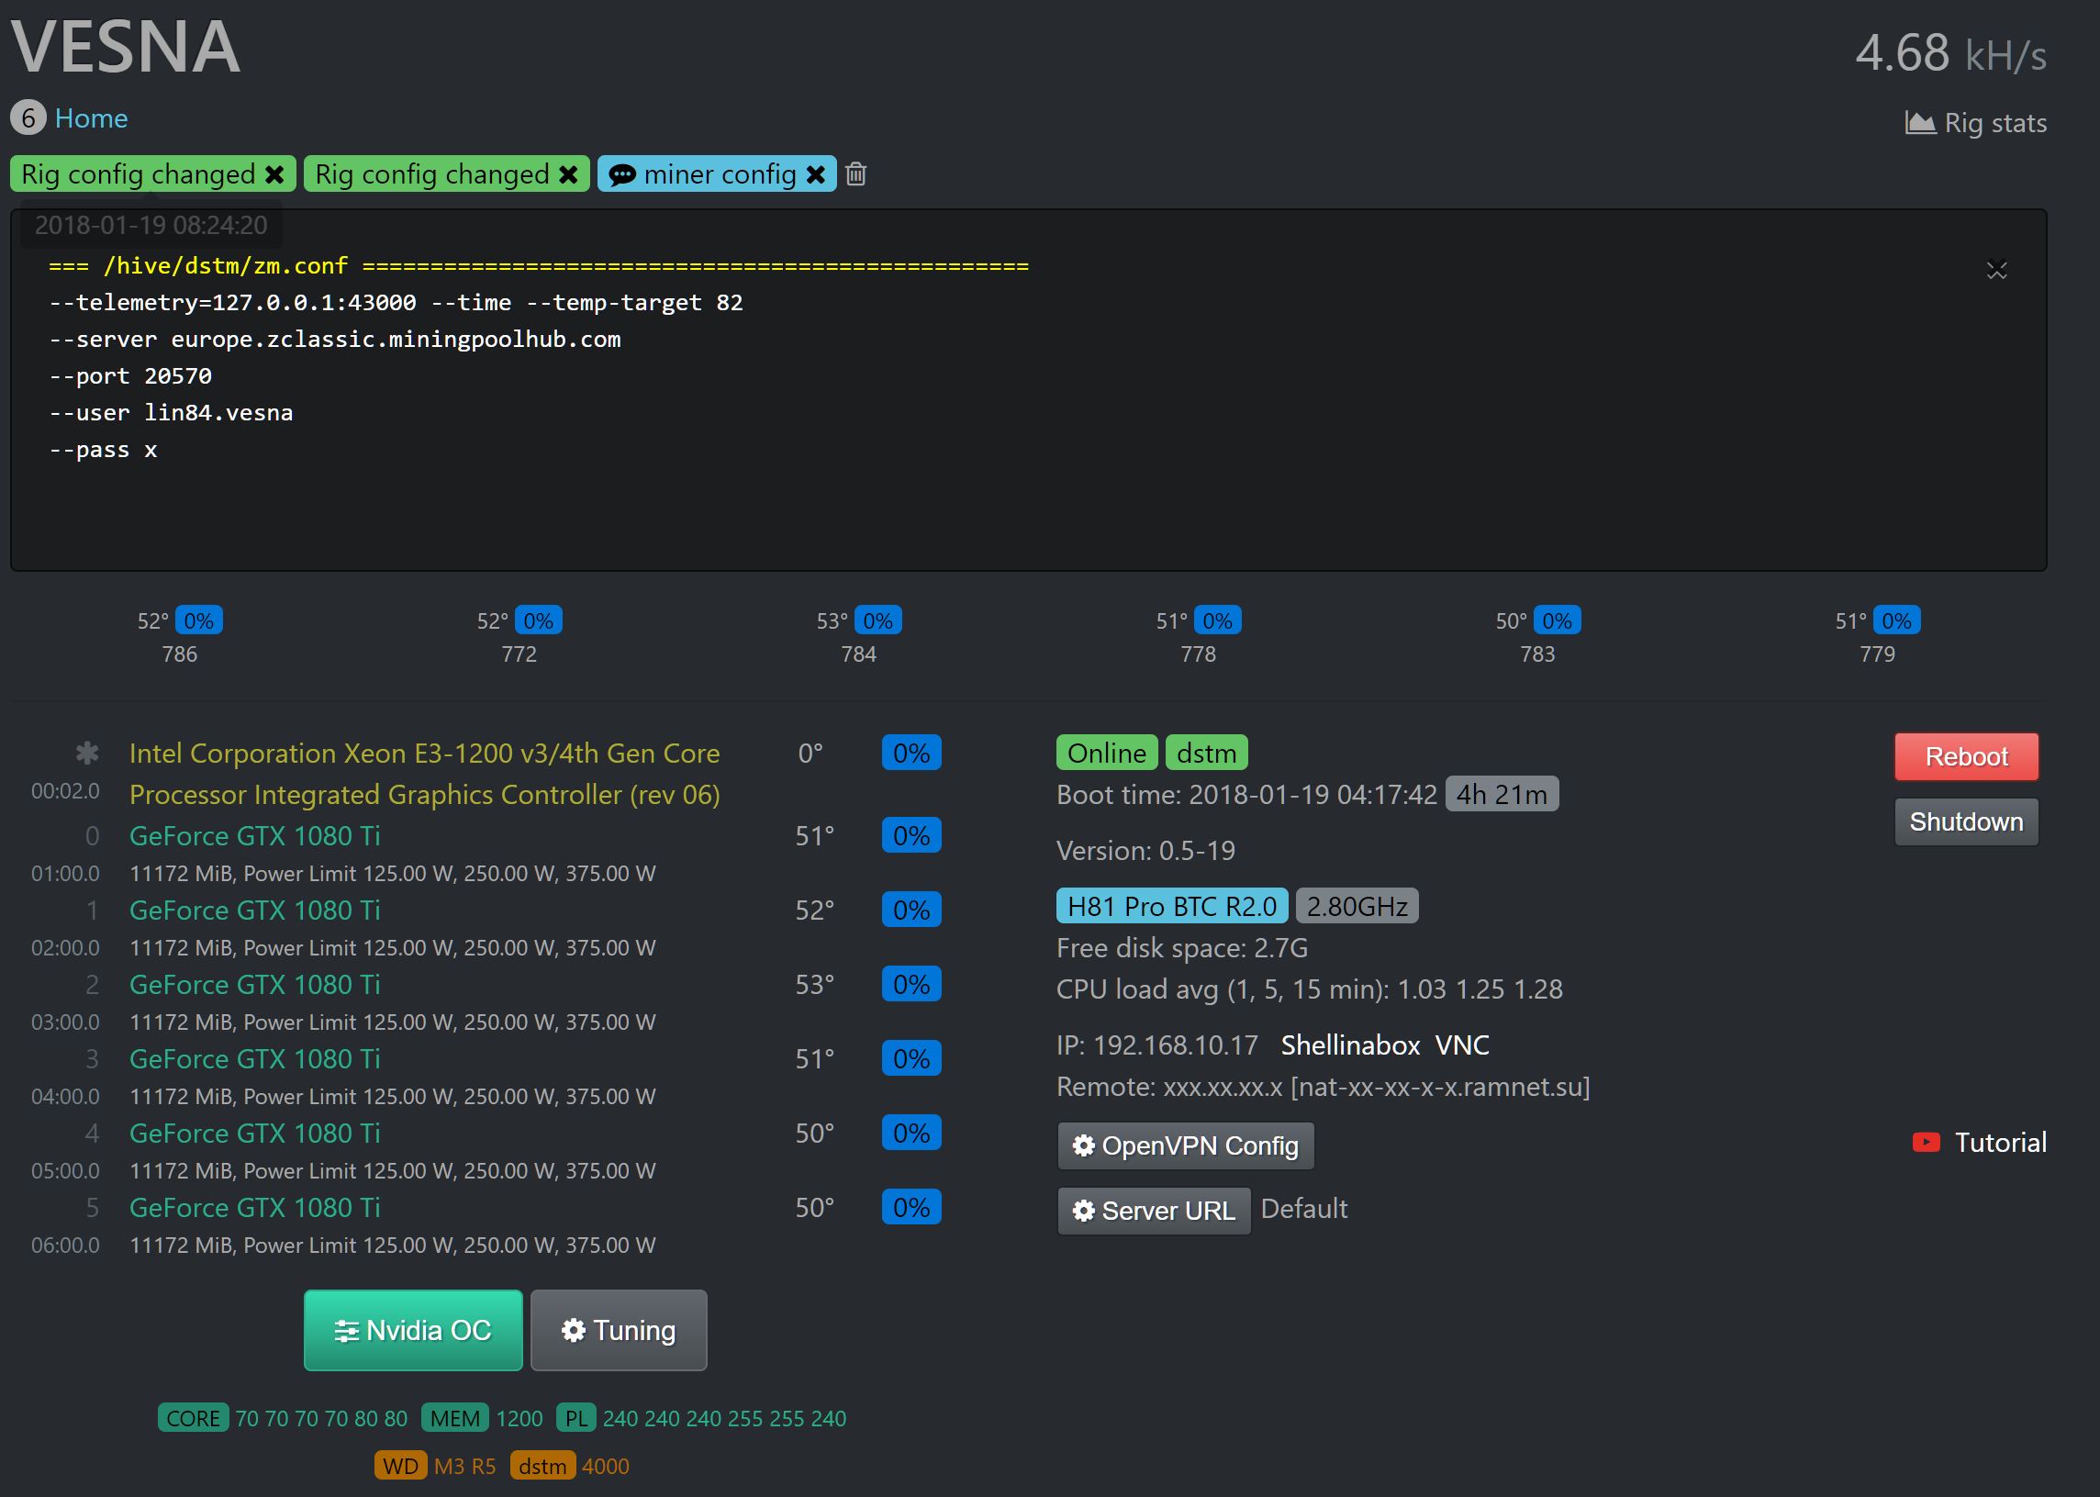Click the Reboot button

point(1966,756)
